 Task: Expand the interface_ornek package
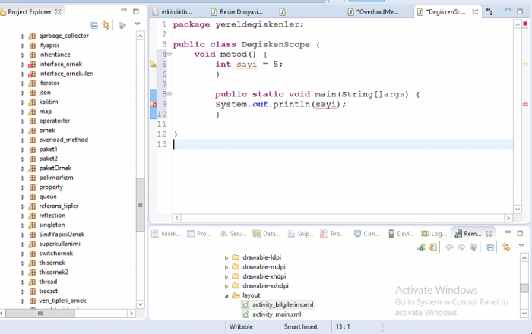(x=23, y=65)
